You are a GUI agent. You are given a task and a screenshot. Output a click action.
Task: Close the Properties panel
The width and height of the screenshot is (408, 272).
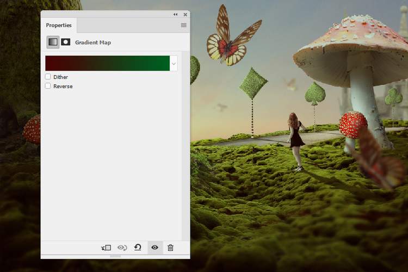coord(185,15)
